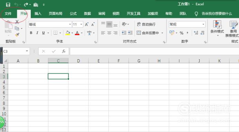The height and width of the screenshot is (132, 239).
Task: Open accounting number format icon
Action: pos(172,33)
